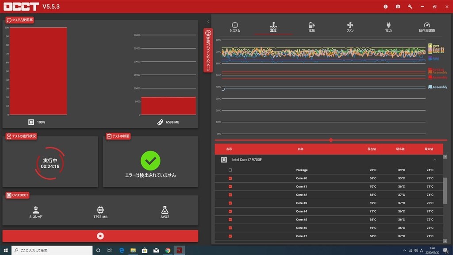
Task: Open the clock frequency tab
Action: point(427,27)
